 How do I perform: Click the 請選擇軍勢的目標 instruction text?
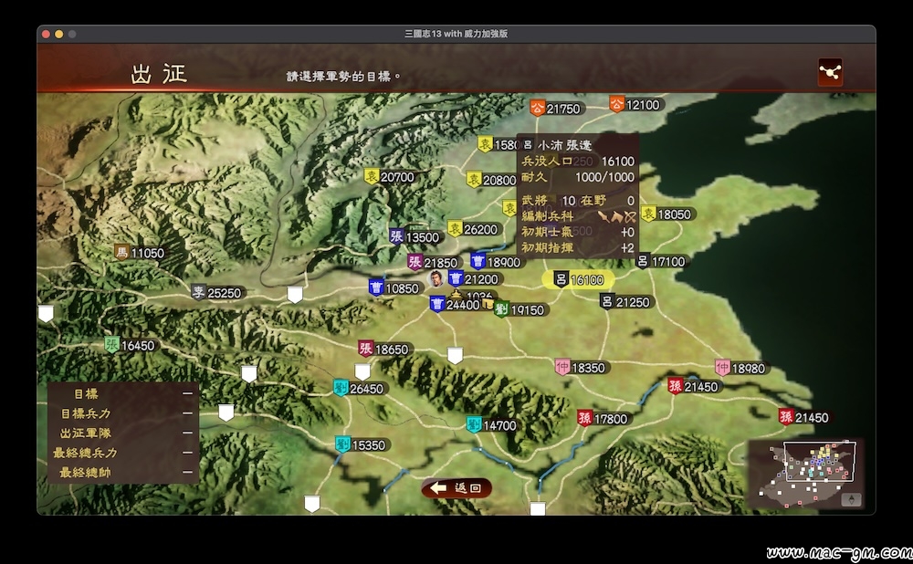343,77
